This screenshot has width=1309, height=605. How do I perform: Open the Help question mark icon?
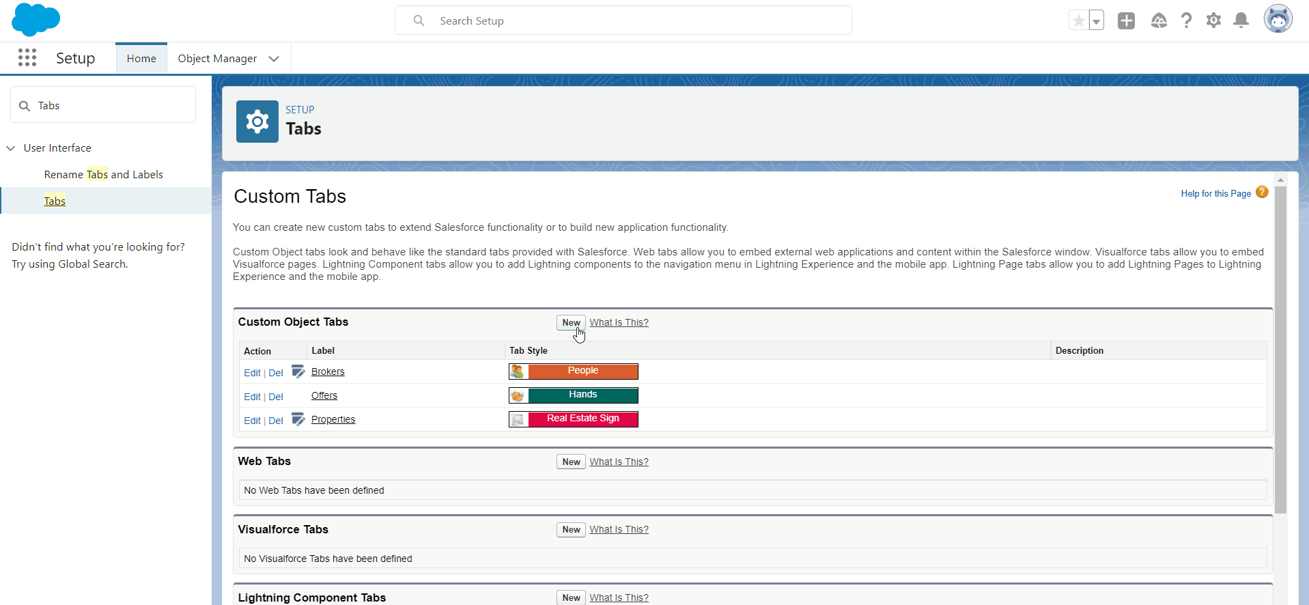click(1186, 20)
